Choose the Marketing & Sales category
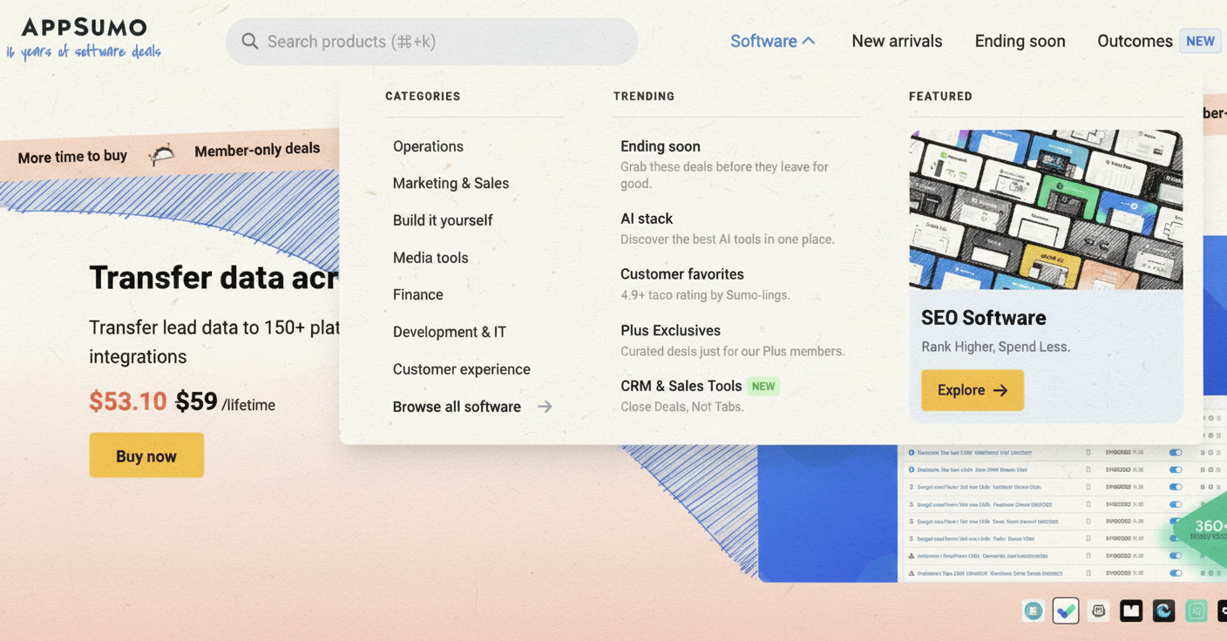Image resolution: width=1227 pixels, height=641 pixels. pyautogui.click(x=451, y=183)
